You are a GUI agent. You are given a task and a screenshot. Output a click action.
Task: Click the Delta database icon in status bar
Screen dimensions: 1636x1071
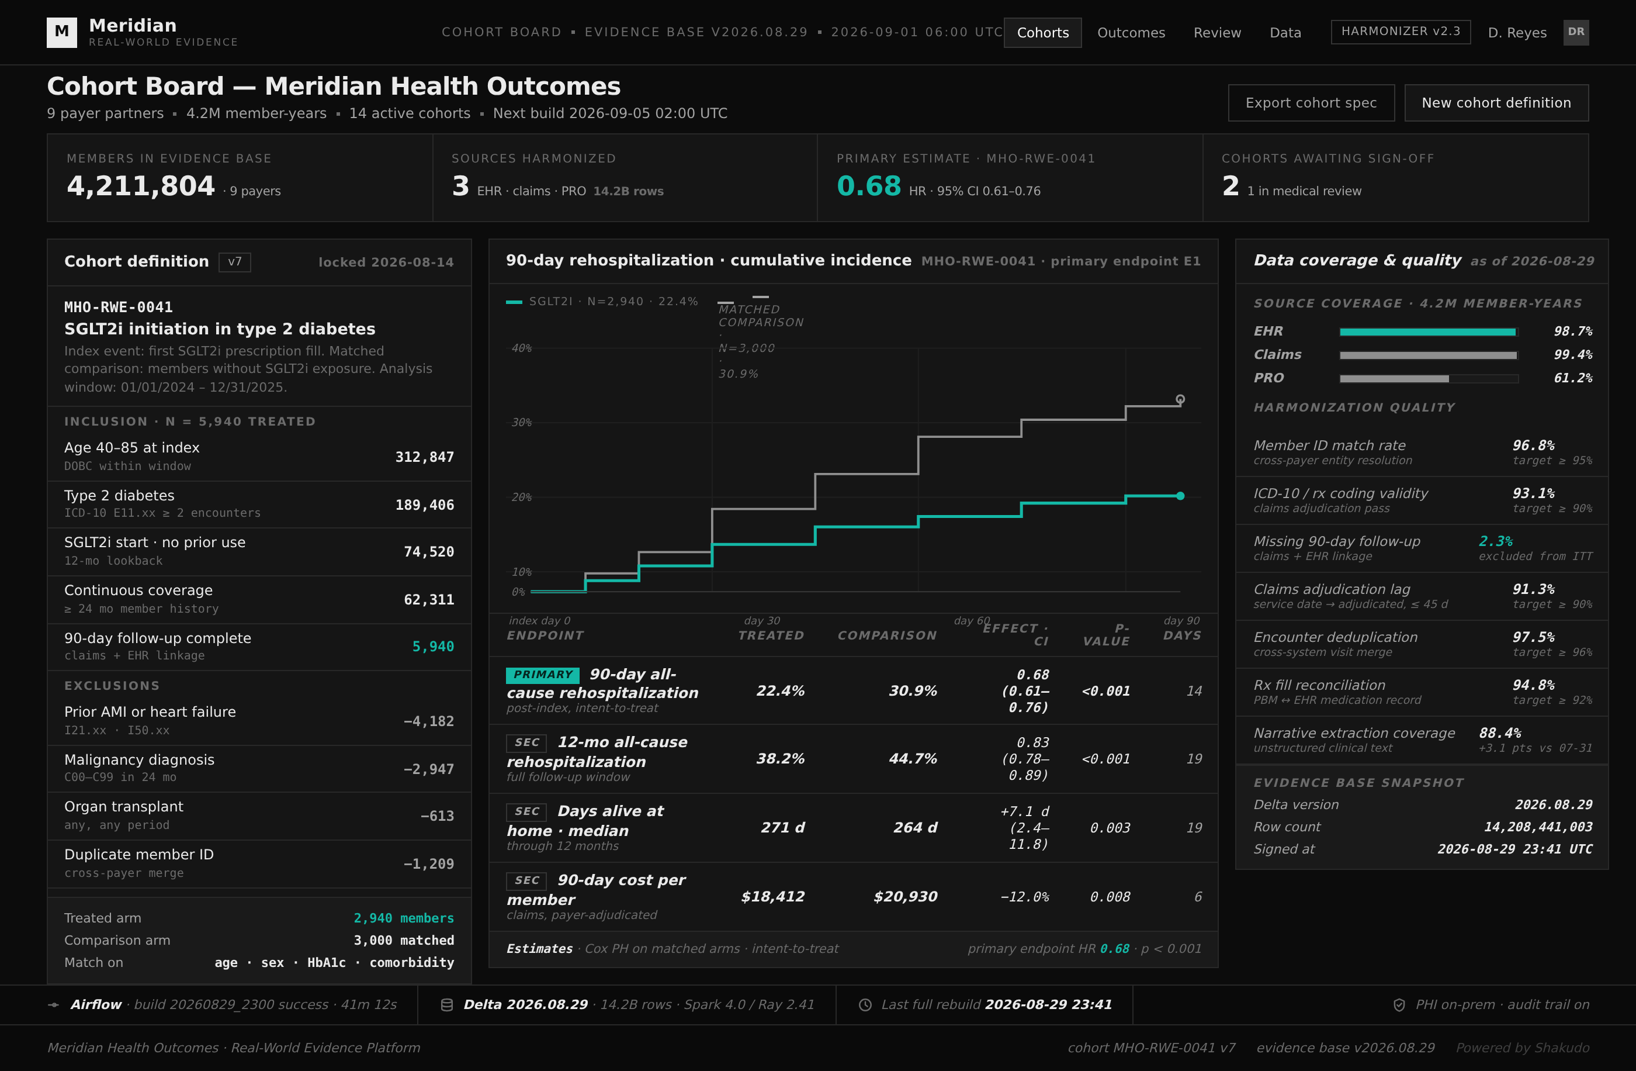click(447, 1005)
